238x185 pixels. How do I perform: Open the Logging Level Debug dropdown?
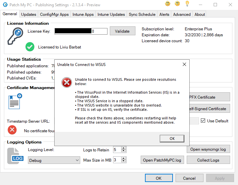pos(54,160)
